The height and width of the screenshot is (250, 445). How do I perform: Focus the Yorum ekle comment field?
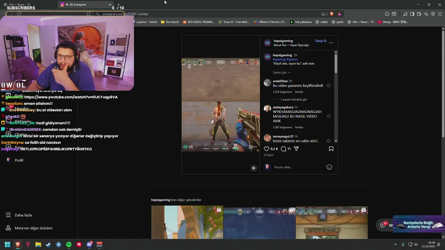pyautogui.click(x=299, y=167)
